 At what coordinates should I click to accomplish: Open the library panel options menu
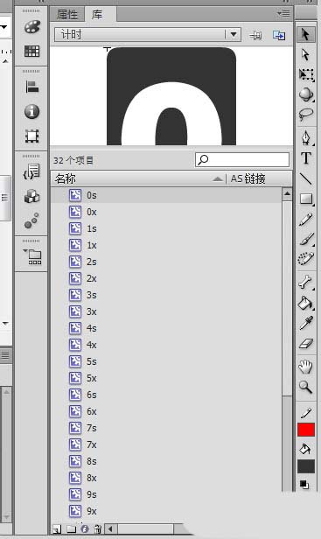(x=284, y=14)
